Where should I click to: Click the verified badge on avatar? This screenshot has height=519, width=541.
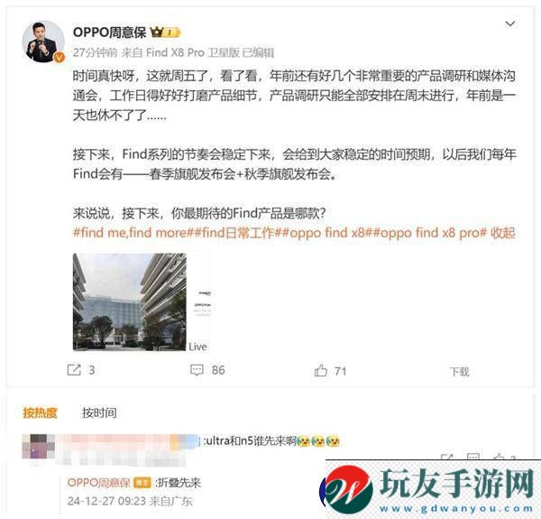[60, 58]
